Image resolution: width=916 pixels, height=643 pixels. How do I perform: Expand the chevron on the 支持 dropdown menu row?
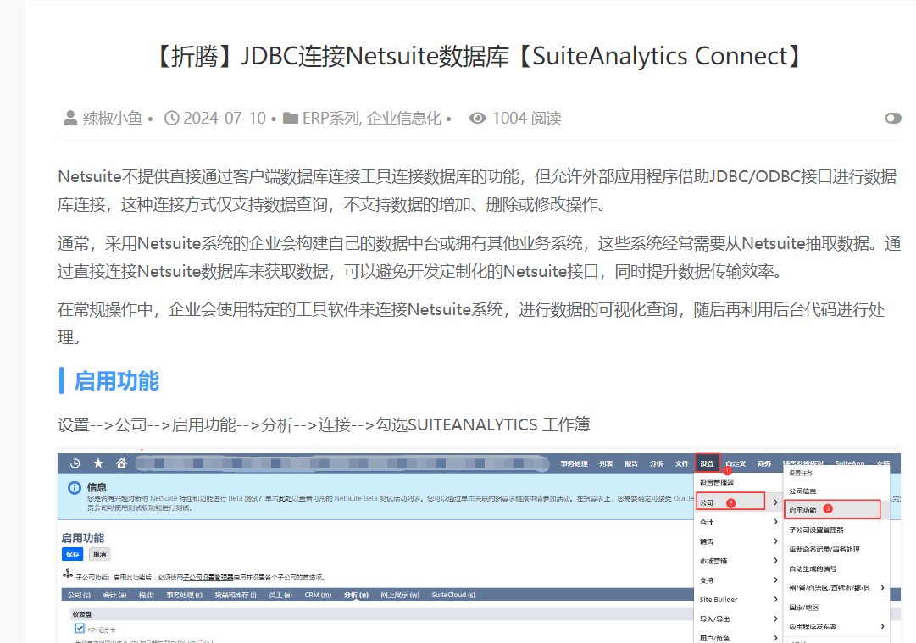775,579
